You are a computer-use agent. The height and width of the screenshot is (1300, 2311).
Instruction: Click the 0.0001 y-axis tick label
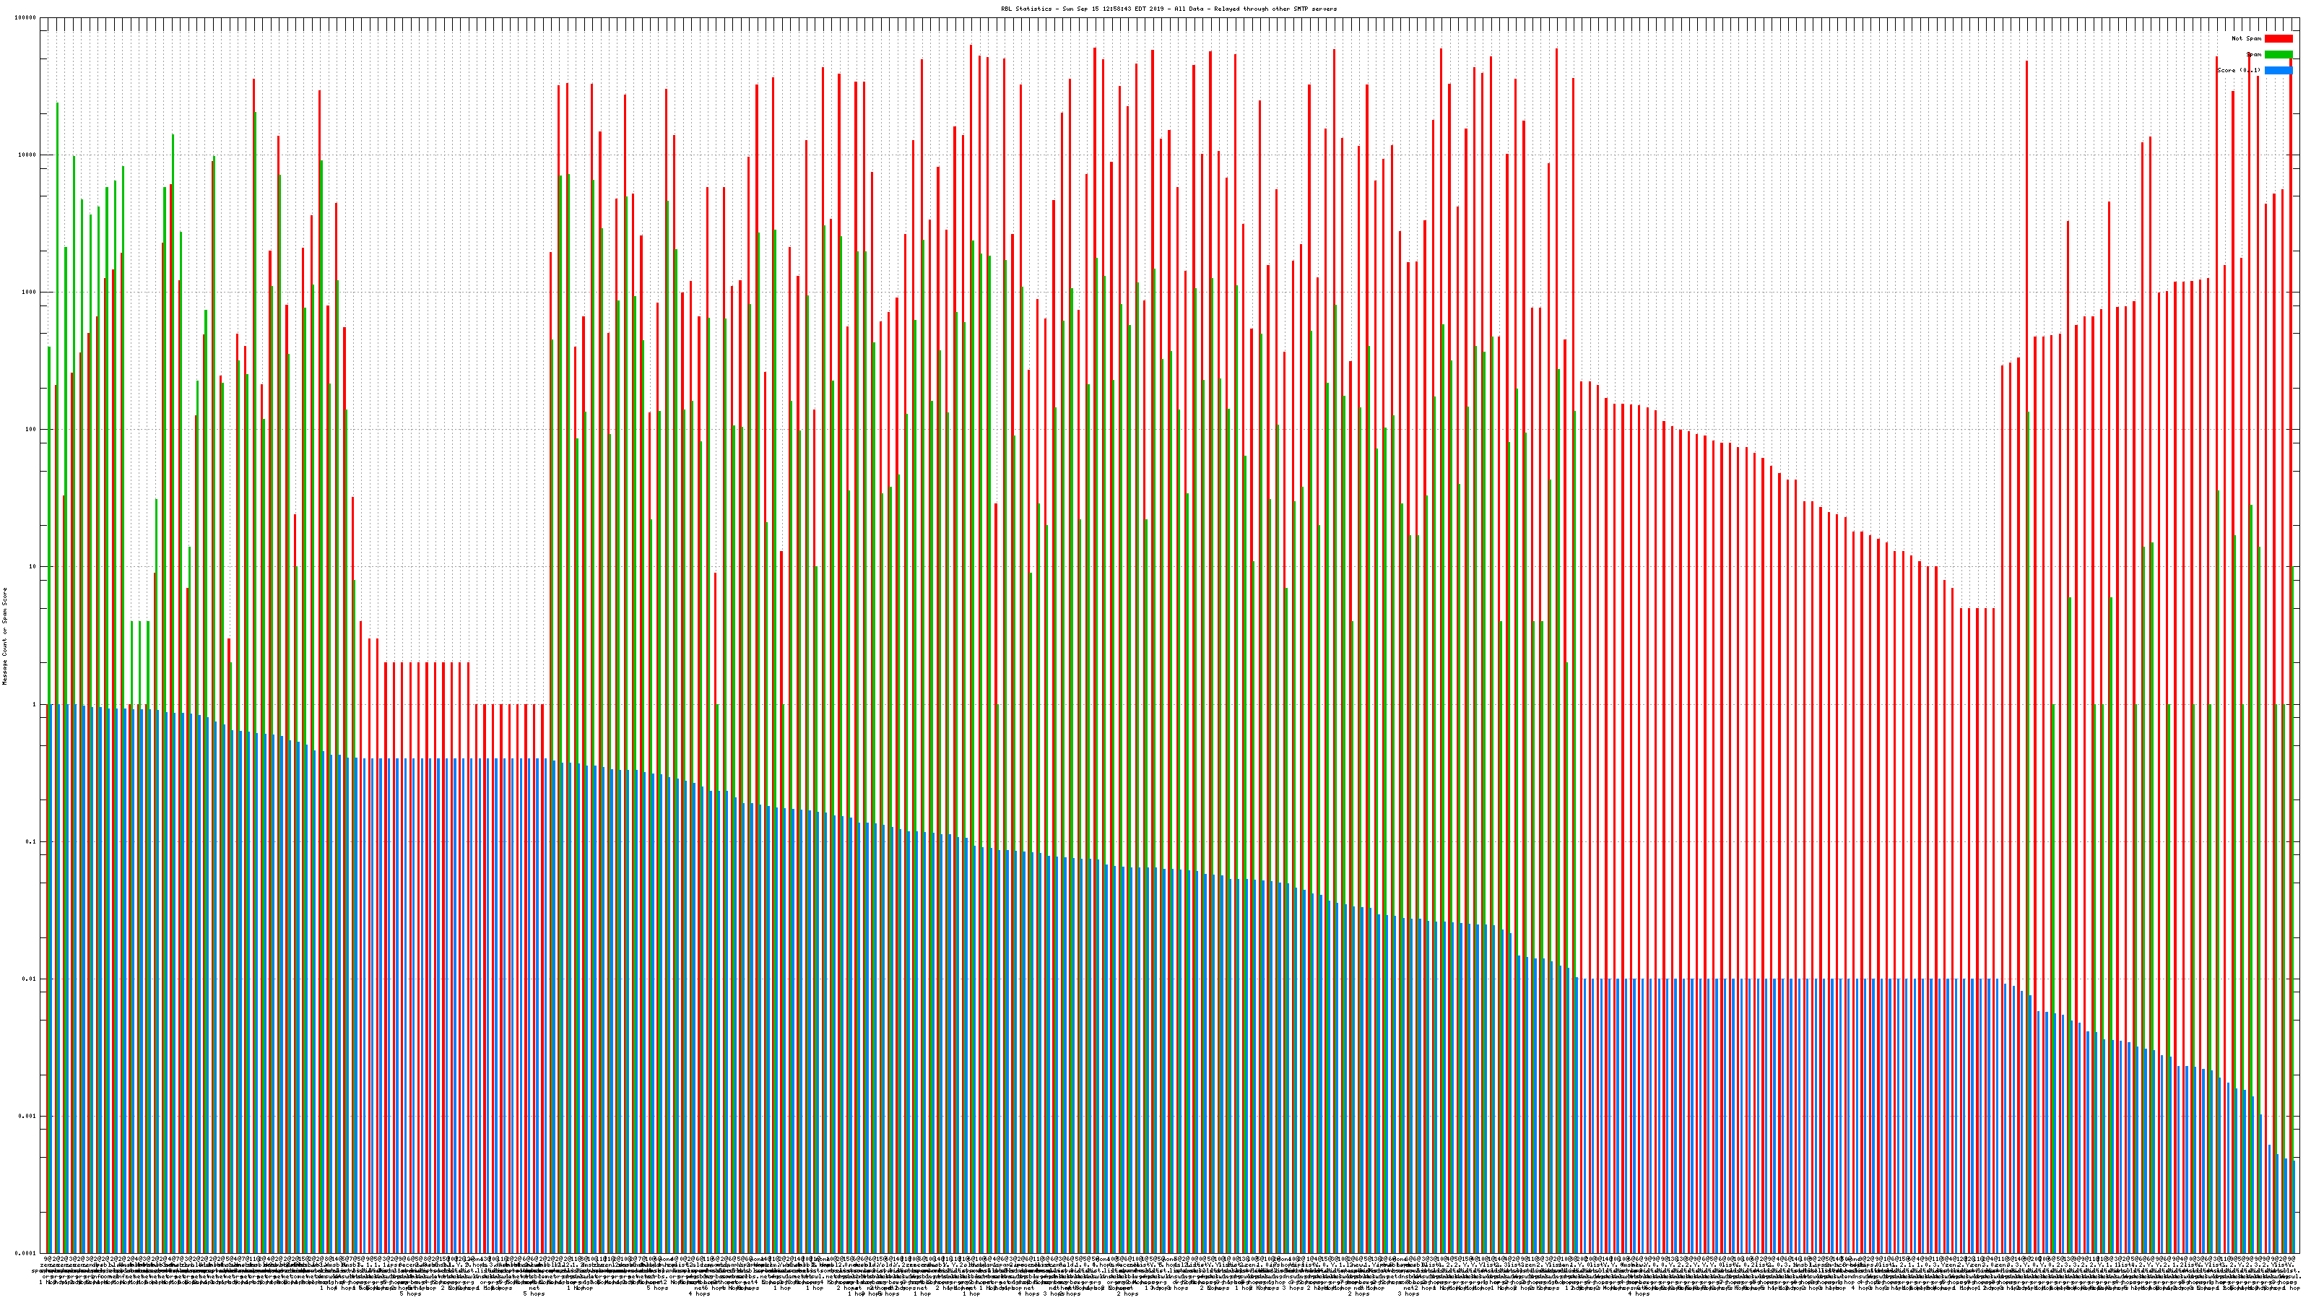coord(26,1253)
